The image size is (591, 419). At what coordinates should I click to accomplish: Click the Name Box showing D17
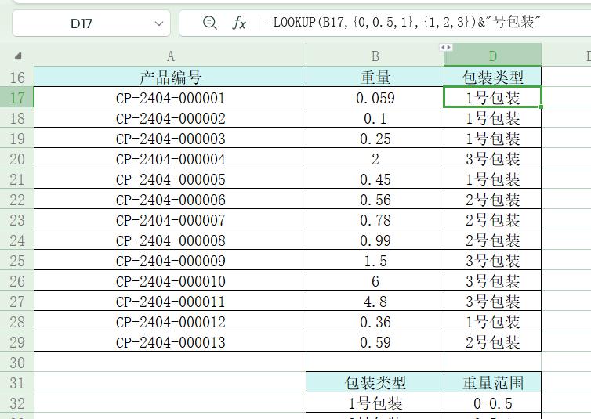91,23
